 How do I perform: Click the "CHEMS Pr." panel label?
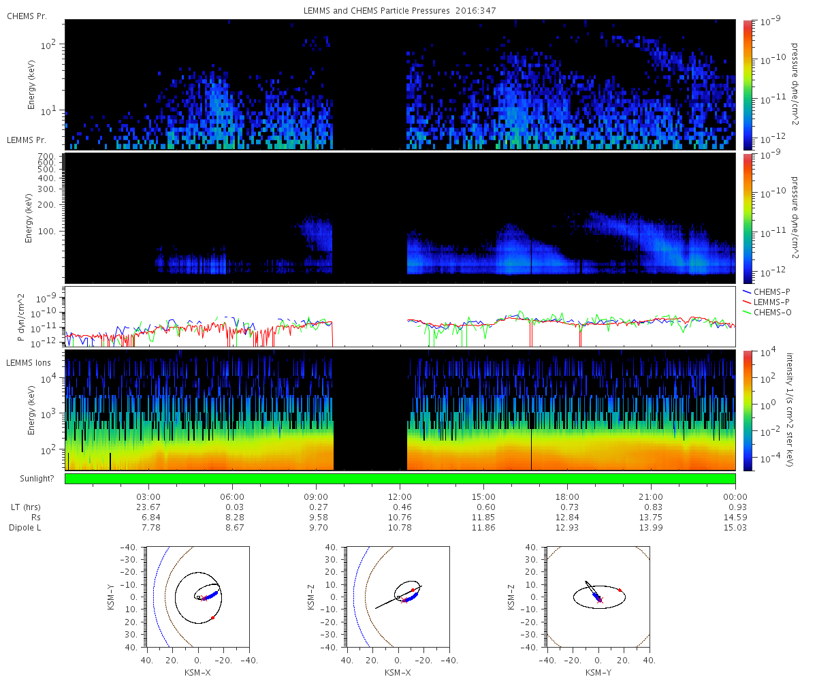27,15
